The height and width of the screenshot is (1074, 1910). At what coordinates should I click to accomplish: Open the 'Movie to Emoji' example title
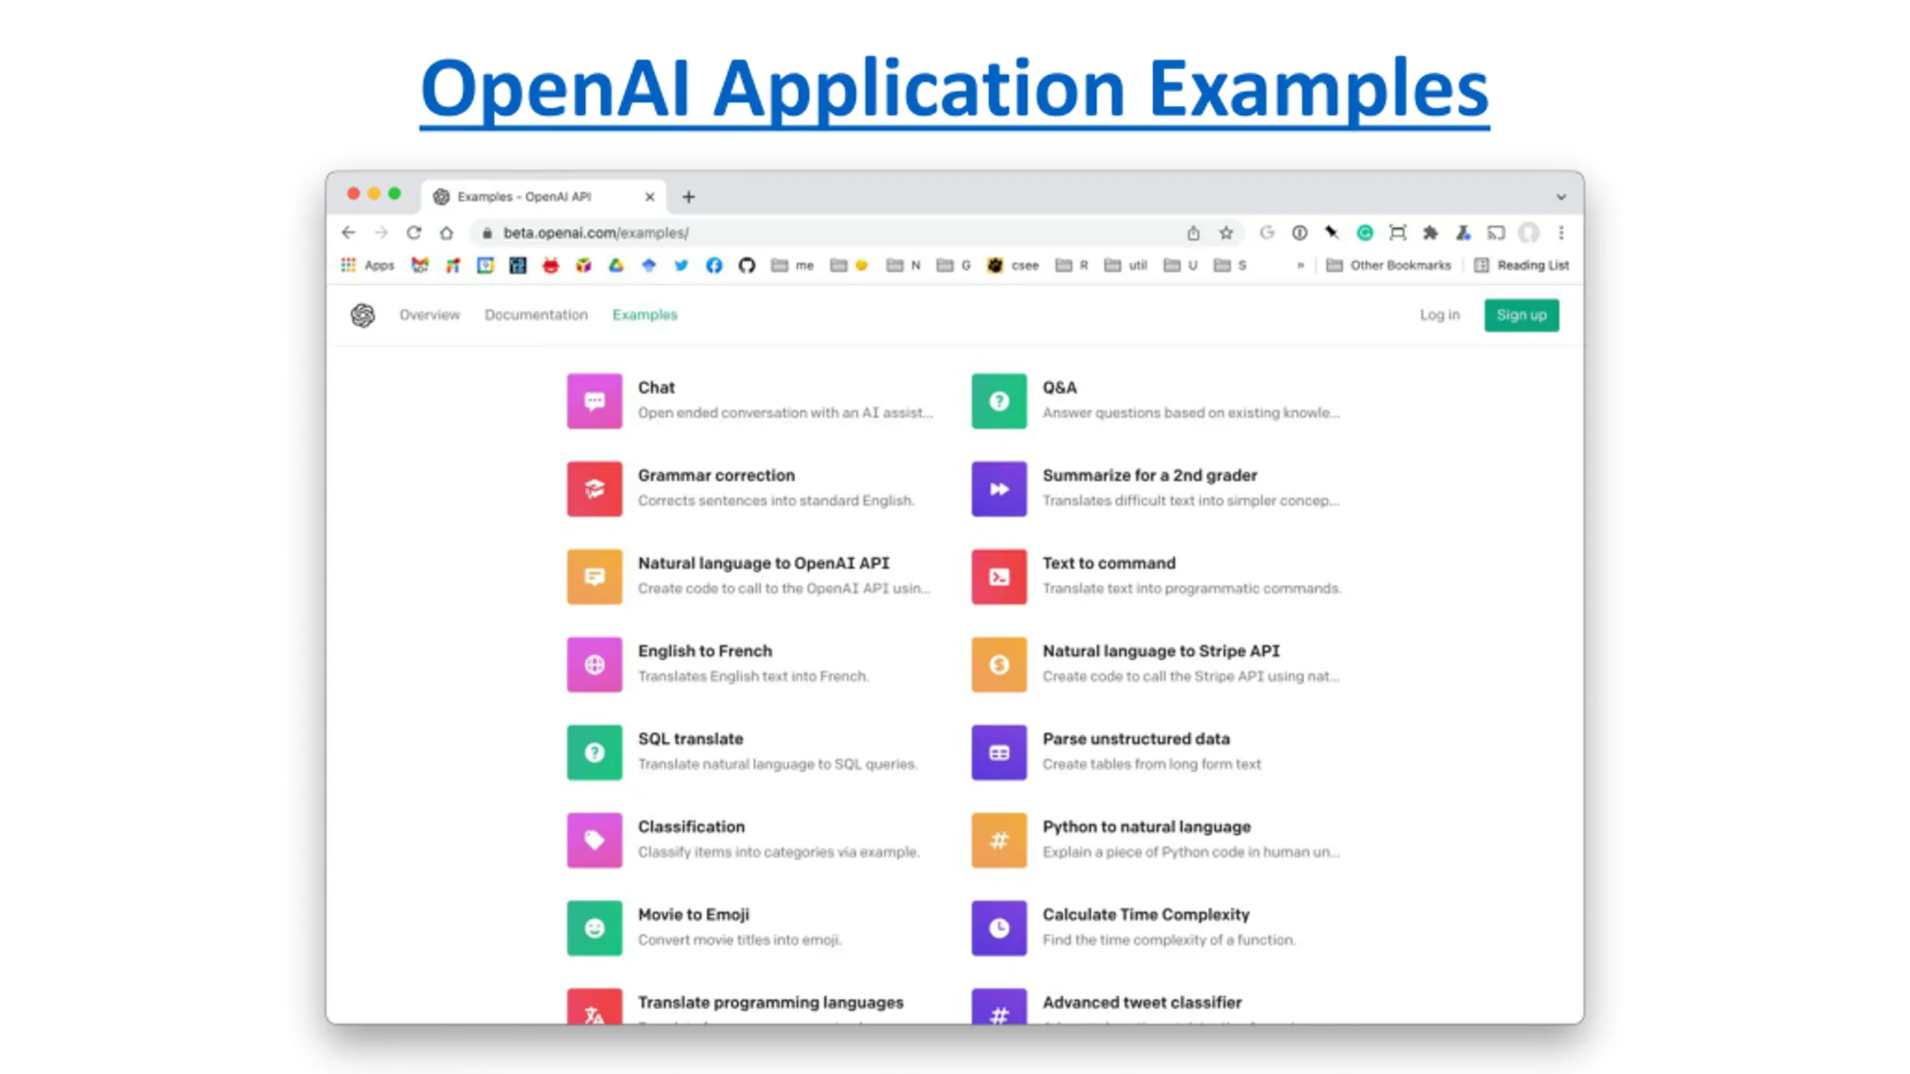point(693,914)
